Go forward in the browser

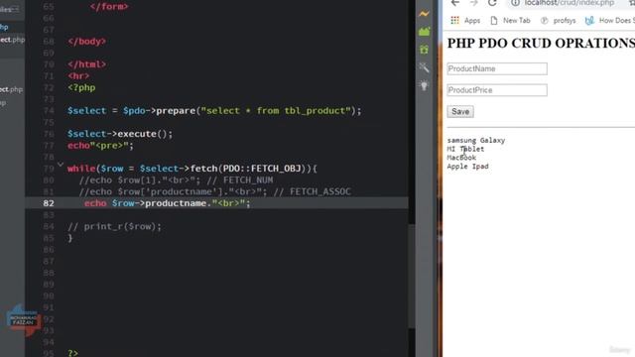pos(473,3)
